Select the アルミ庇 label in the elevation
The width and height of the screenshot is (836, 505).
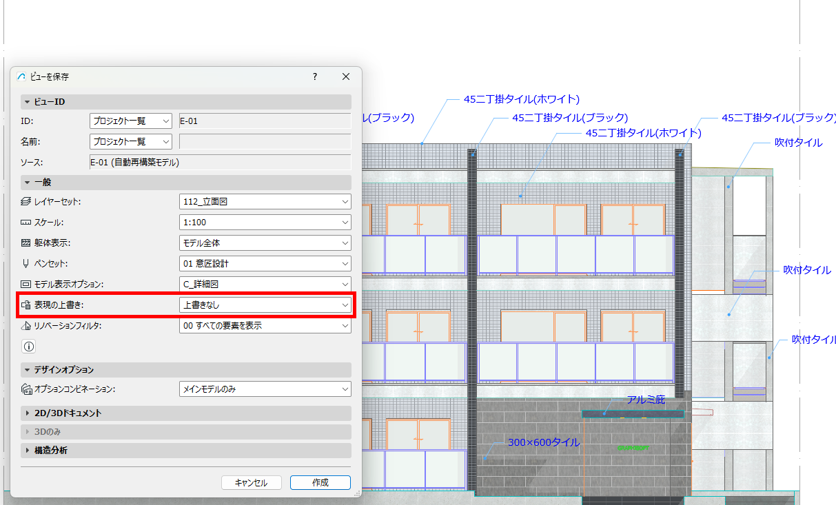point(646,400)
